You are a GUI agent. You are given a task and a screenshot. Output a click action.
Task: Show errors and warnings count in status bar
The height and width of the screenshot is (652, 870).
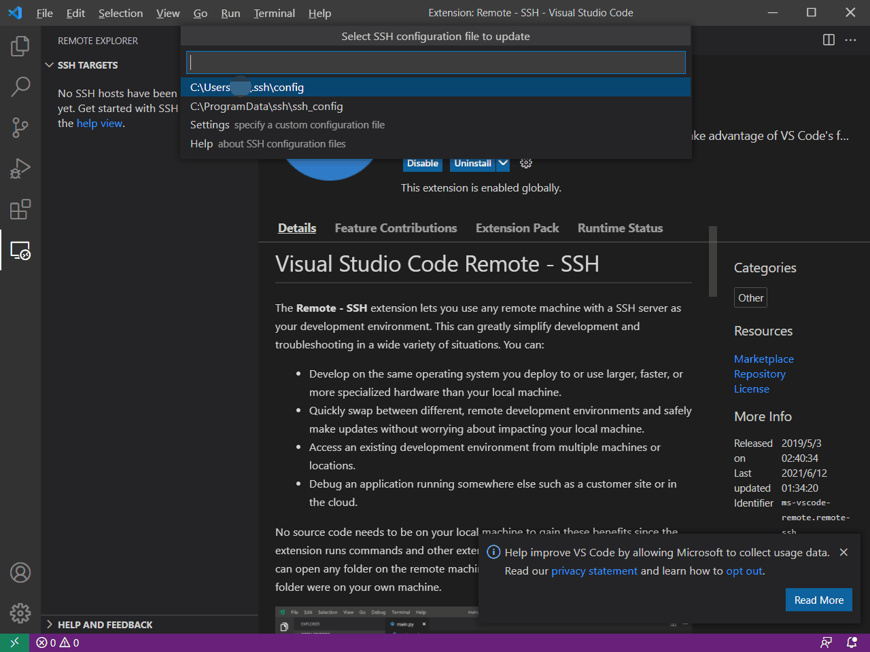(58, 642)
